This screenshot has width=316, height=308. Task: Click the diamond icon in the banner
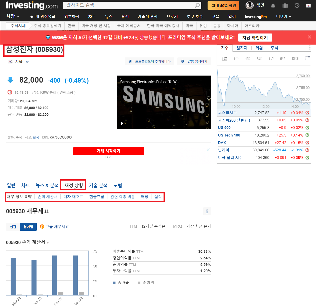tap(48, 38)
